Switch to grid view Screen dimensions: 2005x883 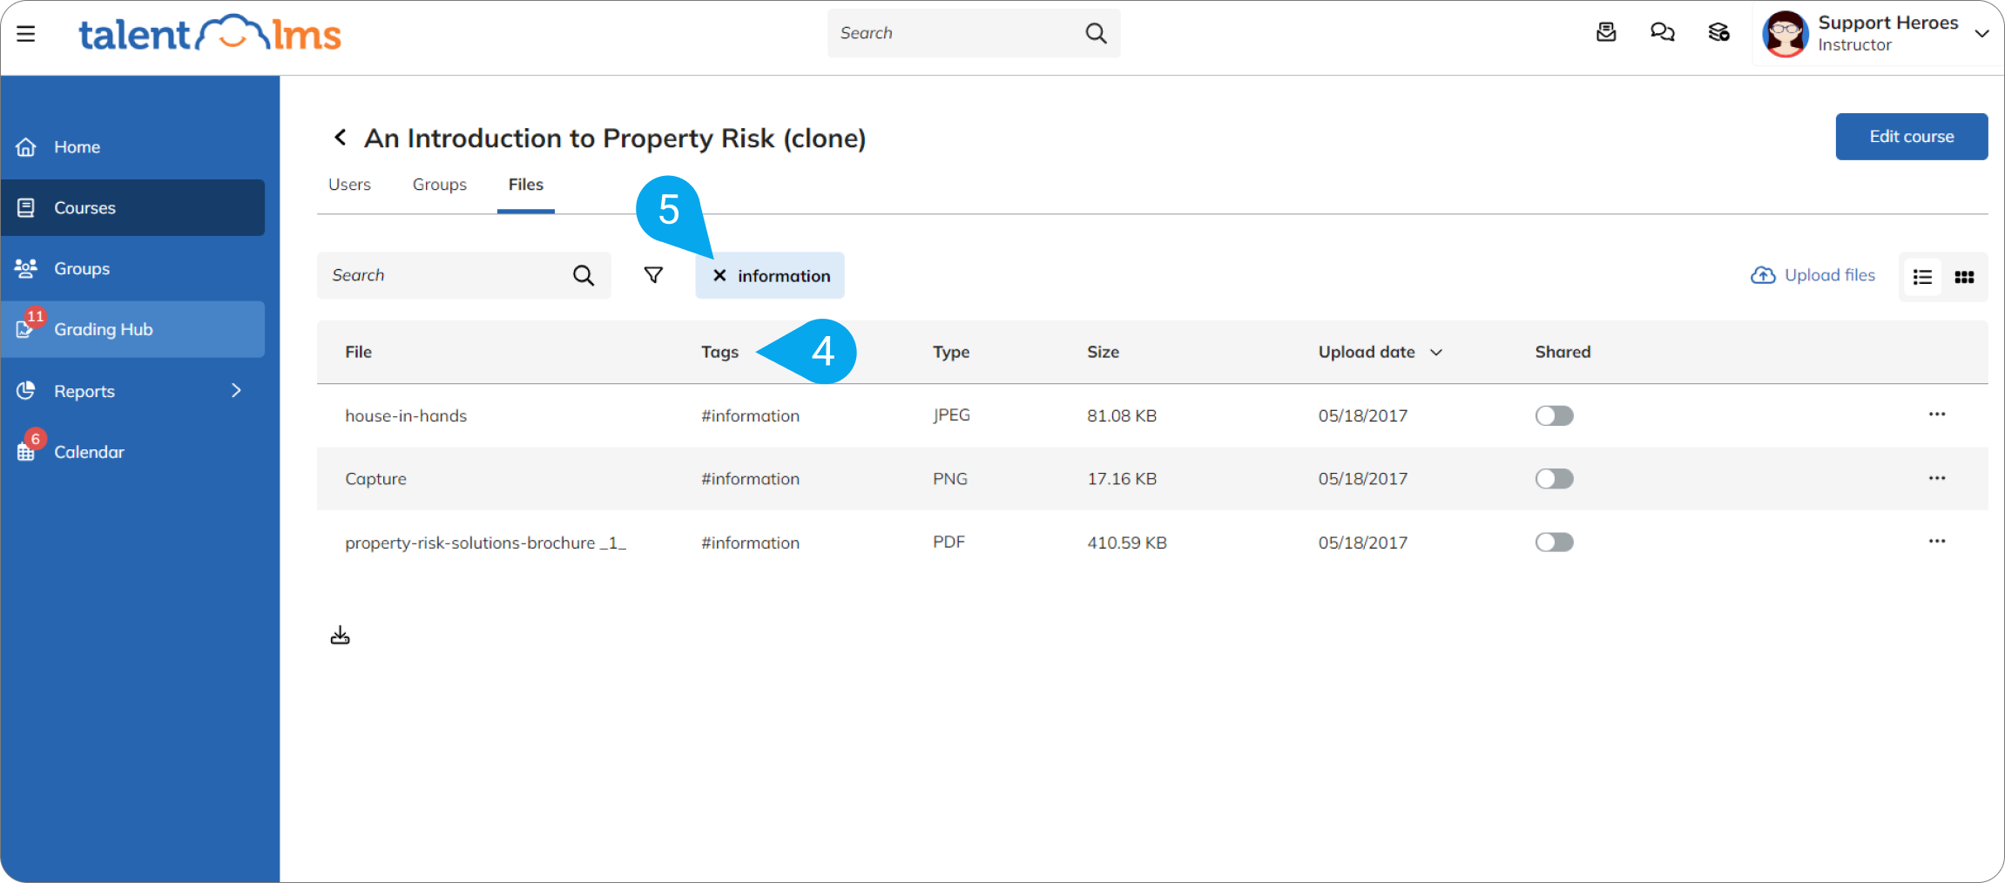[1964, 277]
